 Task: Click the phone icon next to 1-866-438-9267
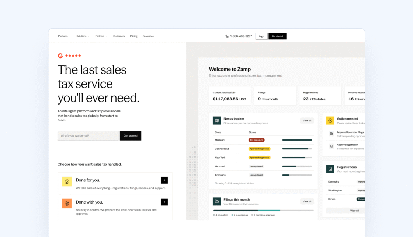(x=227, y=36)
